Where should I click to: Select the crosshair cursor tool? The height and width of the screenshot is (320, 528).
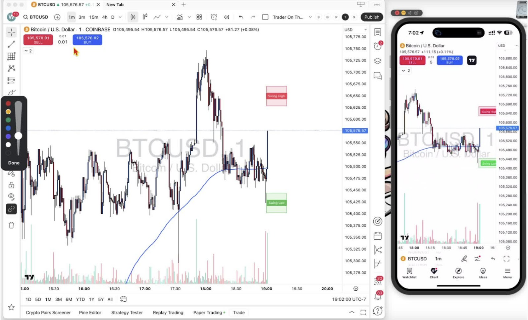click(x=11, y=32)
